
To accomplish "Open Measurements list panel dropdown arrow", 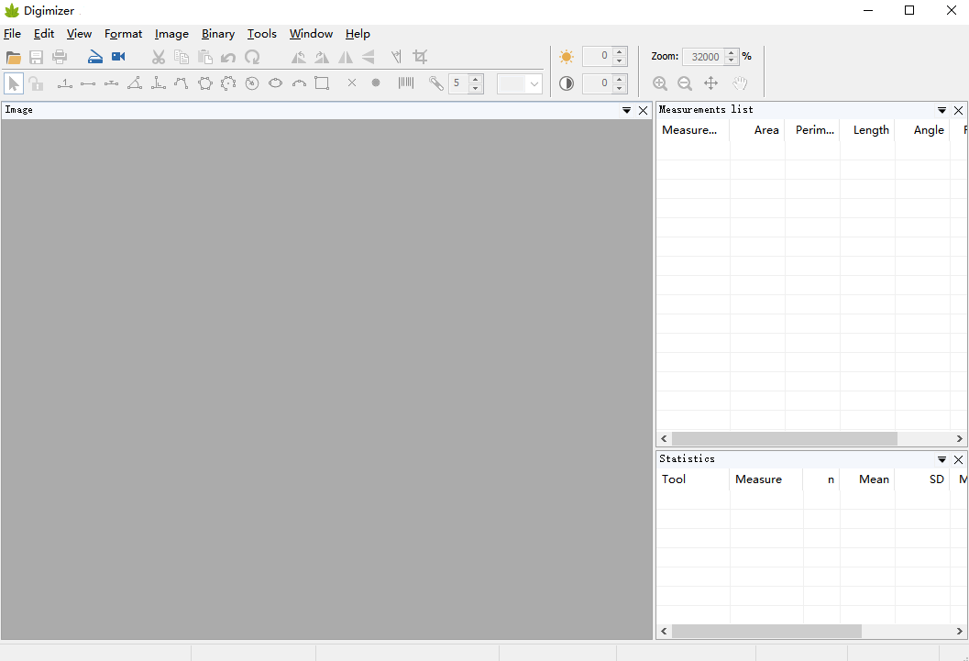I will [x=941, y=111].
